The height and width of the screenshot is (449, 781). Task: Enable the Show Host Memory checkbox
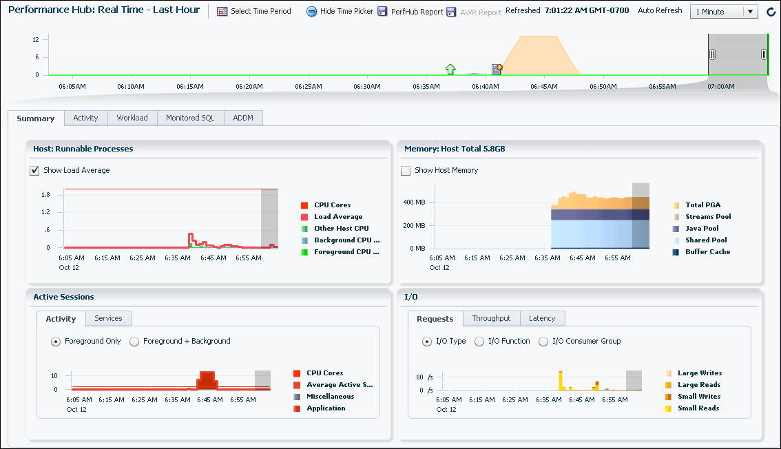pos(406,171)
